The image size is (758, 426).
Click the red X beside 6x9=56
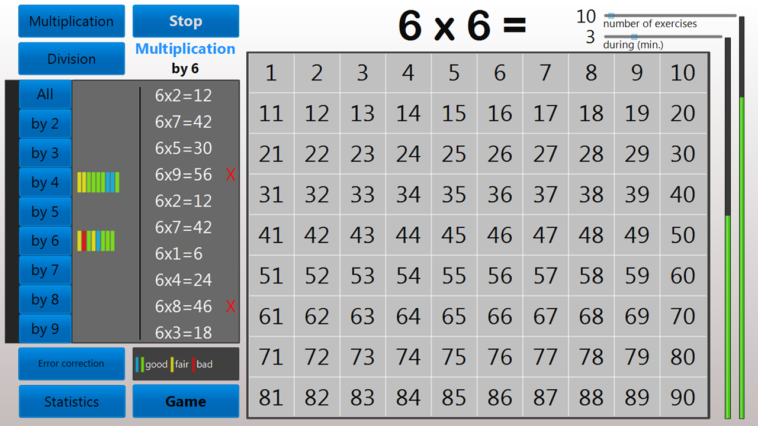[x=231, y=175]
